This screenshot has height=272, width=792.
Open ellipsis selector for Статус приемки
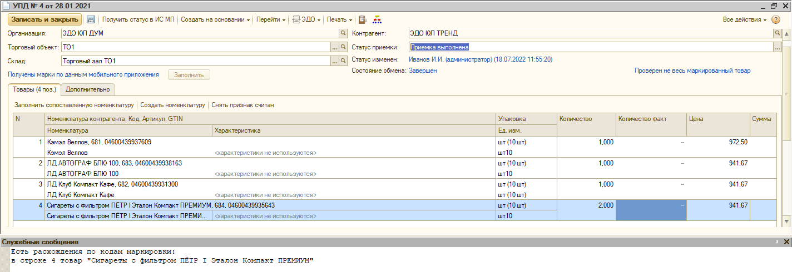(x=777, y=48)
